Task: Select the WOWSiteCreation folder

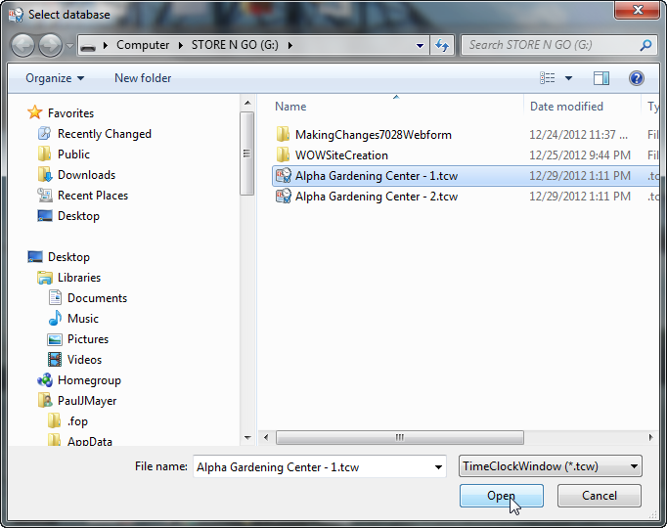Action: [x=341, y=155]
